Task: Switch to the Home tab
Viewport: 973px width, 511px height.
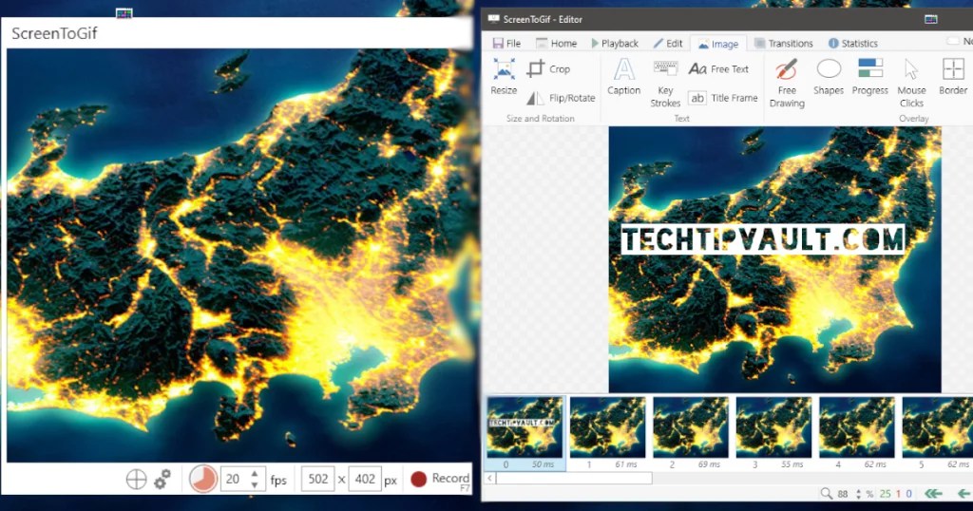Action: tap(557, 44)
